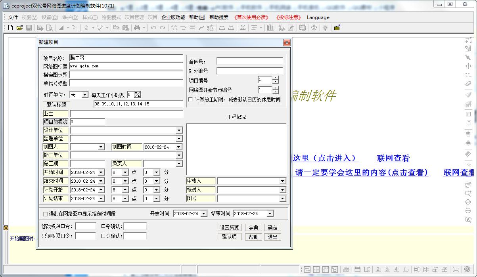
Task: Click the airplane-shaped toolbar icon
Action: [314, 28]
